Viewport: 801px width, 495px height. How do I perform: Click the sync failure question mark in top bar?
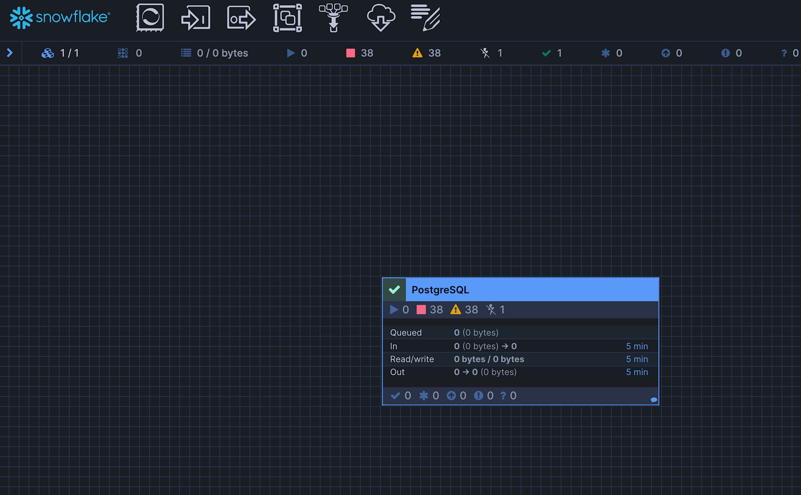point(784,53)
